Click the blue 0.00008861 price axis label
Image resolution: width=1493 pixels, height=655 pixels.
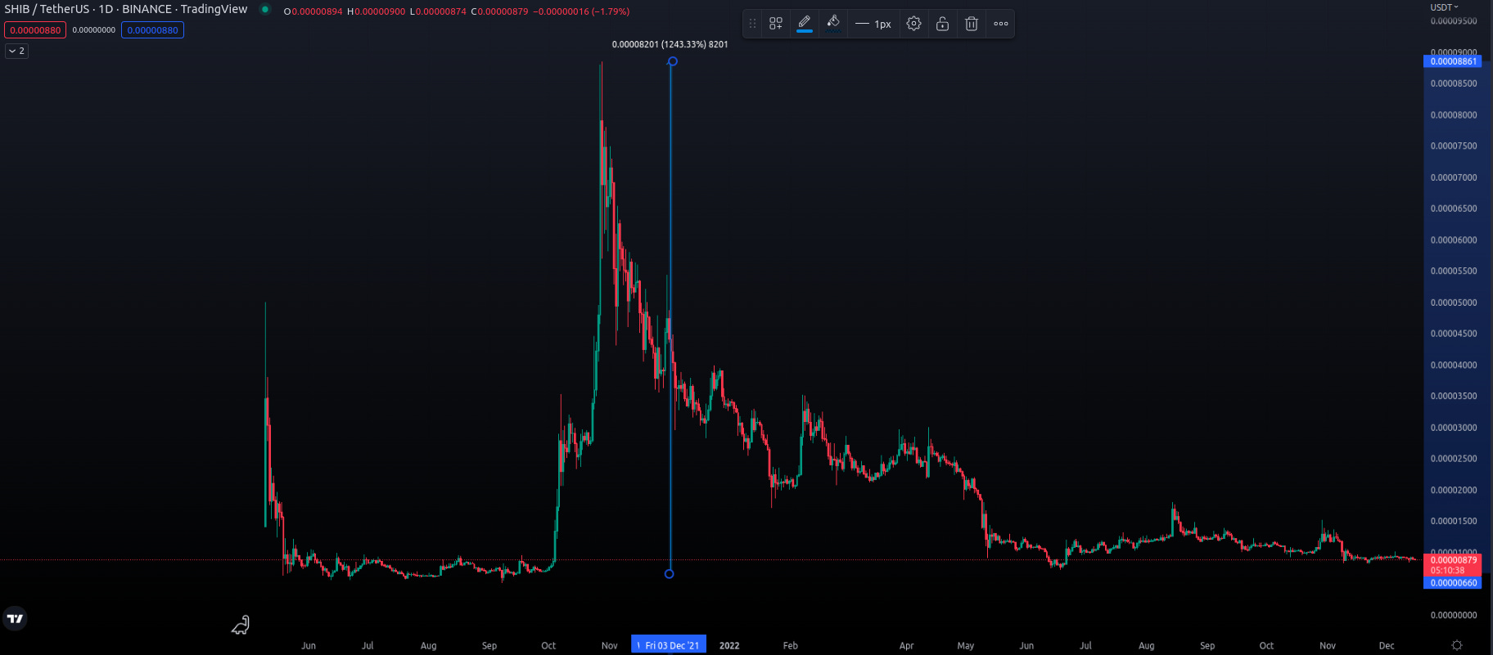[x=1453, y=61]
